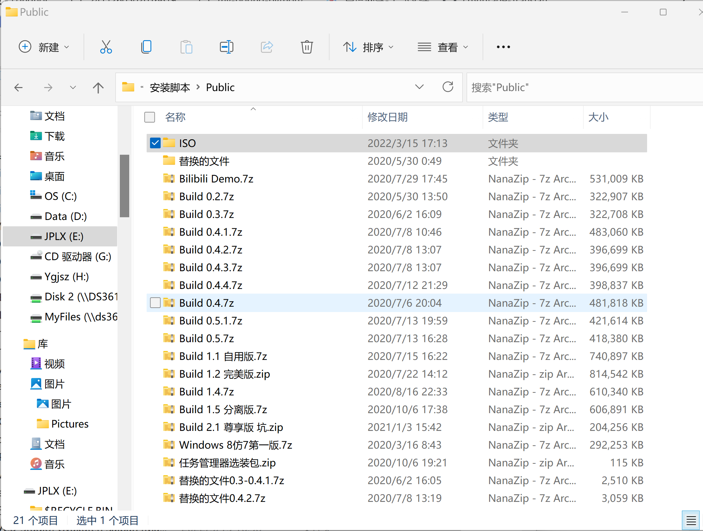This screenshot has width=703, height=531.
Task: Click the 搜索"Public" search box
Action: [x=584, y=87]
